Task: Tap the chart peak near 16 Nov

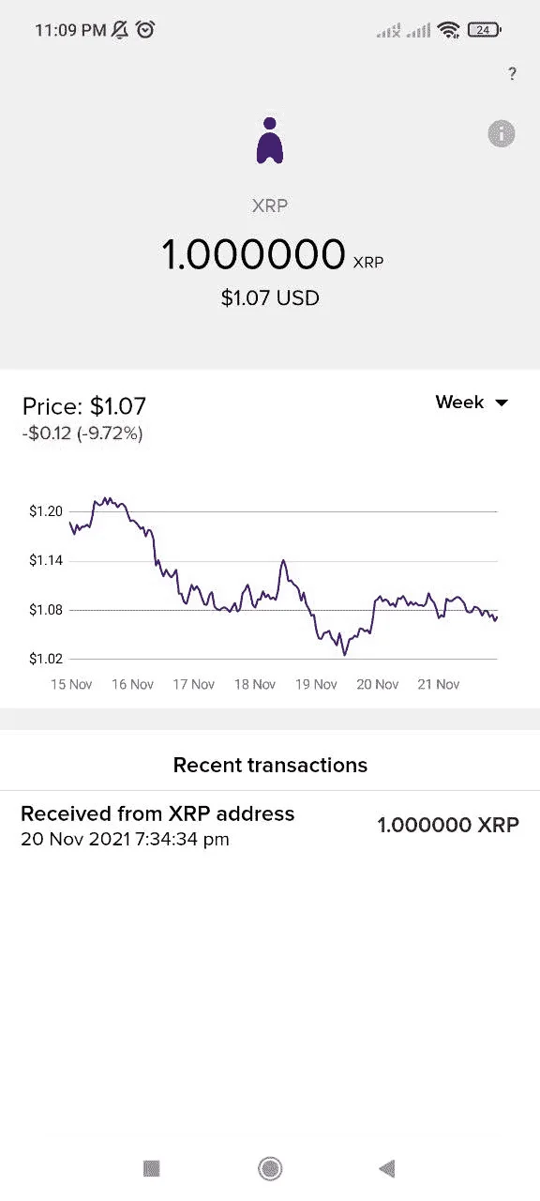Action: 106,500
